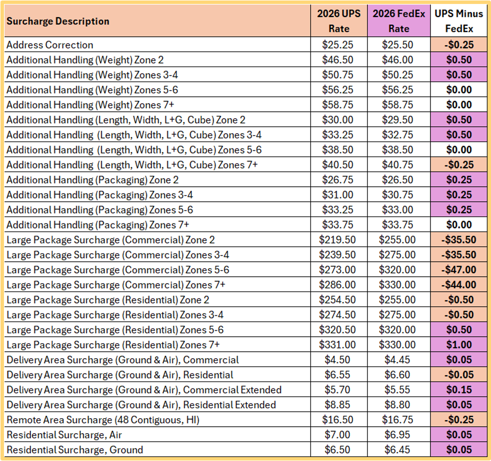Select 'Delivery Area Surcharge (Ground & Air), Commercial' cell
This screenshot has height=461, width=491.
(158, 360)
